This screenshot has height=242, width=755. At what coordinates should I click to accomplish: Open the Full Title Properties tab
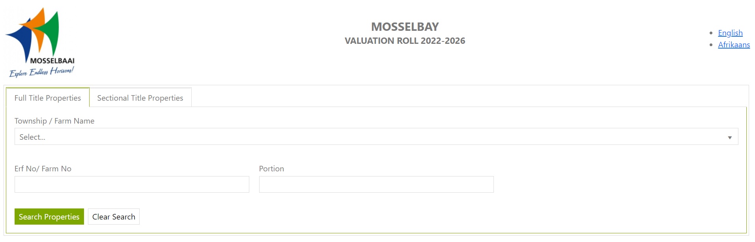[x=48, y=98]
